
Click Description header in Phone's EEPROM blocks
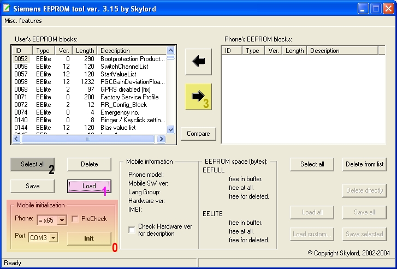tap(342, 51)
